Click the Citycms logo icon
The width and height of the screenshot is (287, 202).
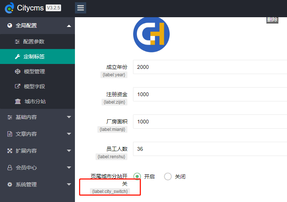pos(9,8)
